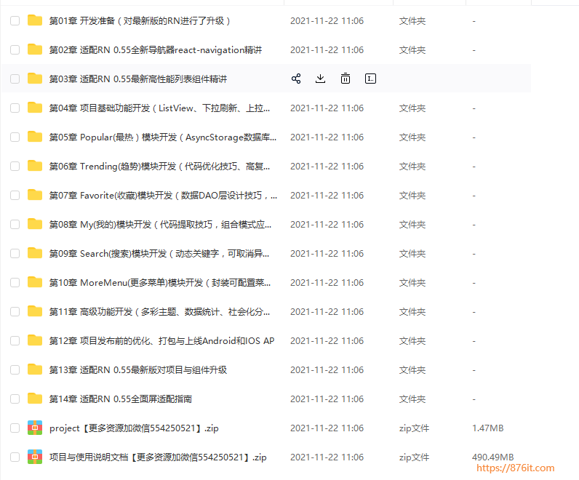
Task: Click the rename icon on the 第03章 row
Action: (x=370, y=79)
